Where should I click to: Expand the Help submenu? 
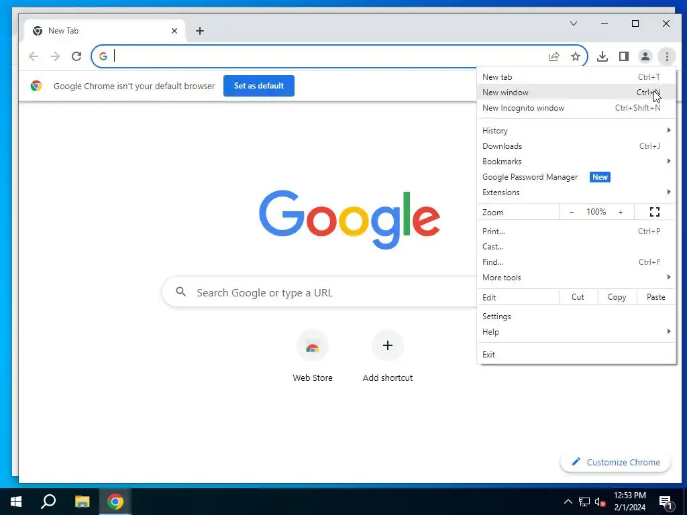click(x=576, y=331)
